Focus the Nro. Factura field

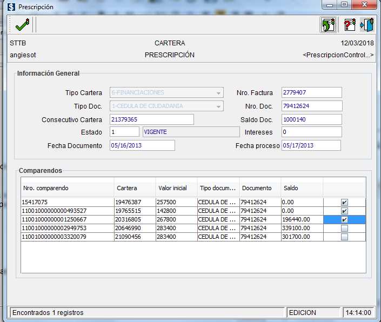point(312,92)
